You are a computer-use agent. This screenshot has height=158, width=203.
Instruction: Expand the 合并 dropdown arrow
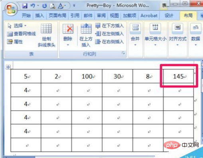135,45
